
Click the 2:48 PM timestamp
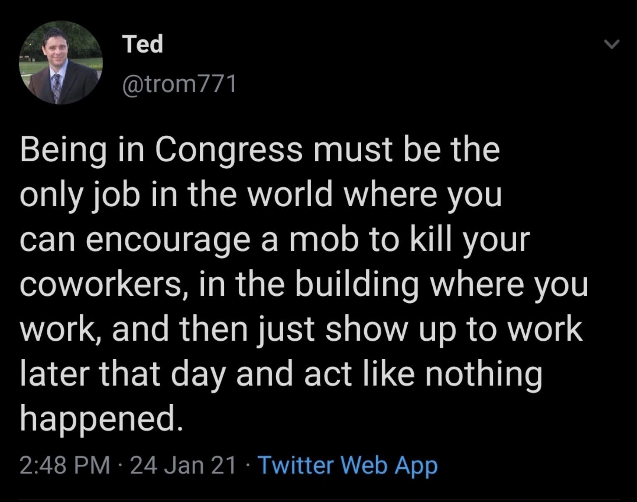pyautogui.click(x=65, y=465)
